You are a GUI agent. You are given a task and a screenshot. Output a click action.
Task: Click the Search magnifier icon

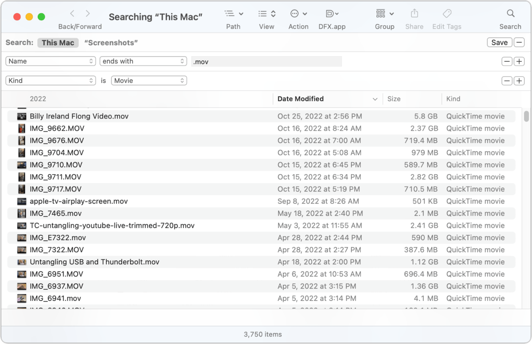[510, 14]
